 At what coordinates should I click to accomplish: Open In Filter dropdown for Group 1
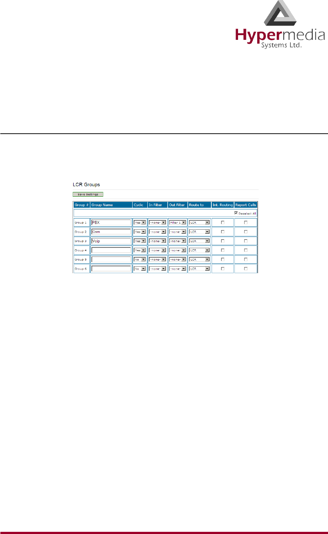(x=157, y=222)
